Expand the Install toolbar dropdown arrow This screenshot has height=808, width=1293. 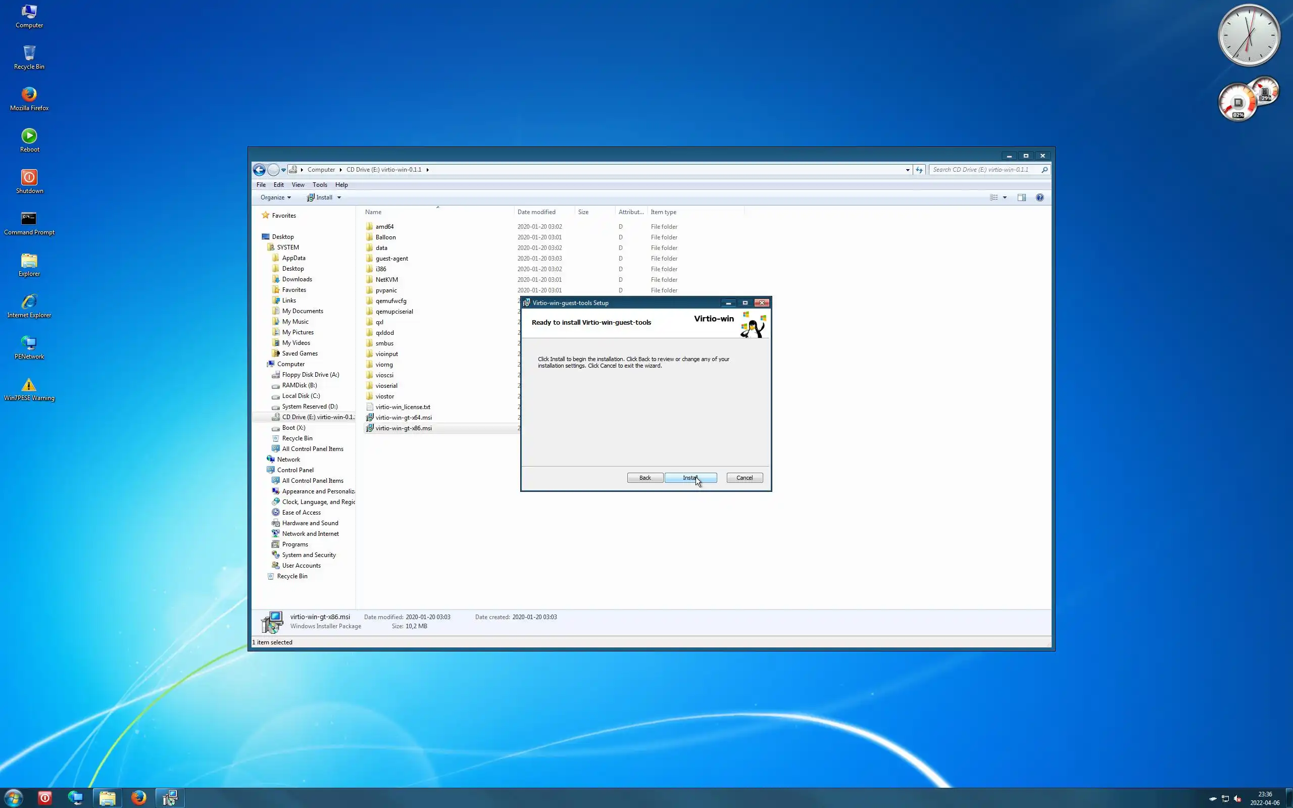339,198
